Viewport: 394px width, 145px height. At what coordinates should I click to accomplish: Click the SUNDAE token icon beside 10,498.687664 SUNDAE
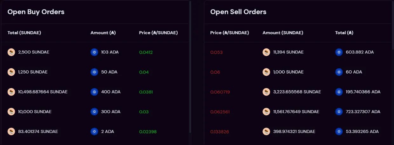pos(11,92)
